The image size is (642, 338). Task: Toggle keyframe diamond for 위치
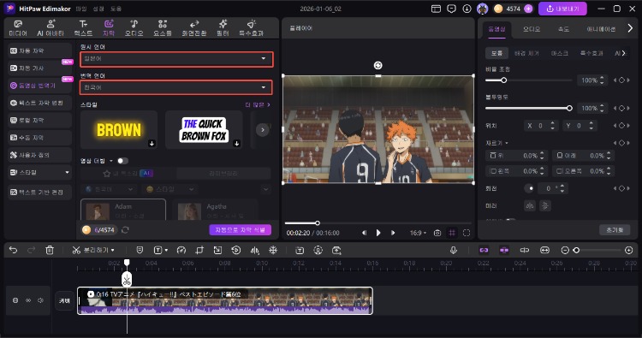[621, 126]
